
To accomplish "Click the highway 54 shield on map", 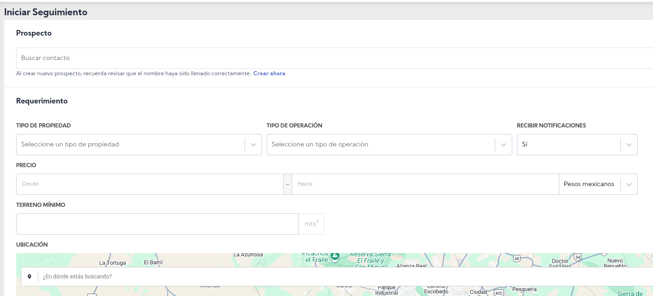I will coord(578,256).
